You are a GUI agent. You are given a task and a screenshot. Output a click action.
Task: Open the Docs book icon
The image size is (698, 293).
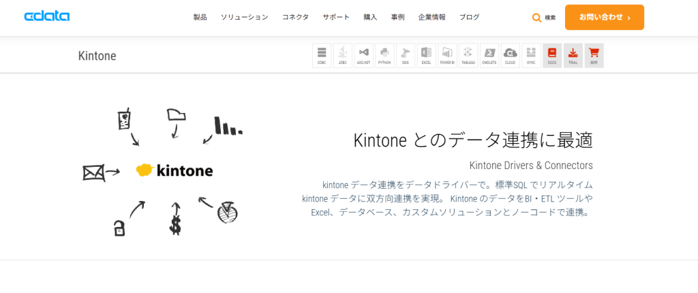click(x=552, y=56)
